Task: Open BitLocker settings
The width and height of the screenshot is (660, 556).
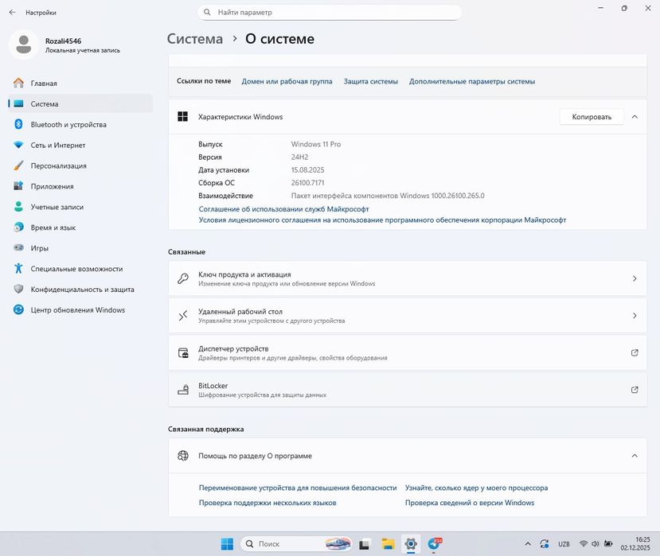Action: pos(408,390)
